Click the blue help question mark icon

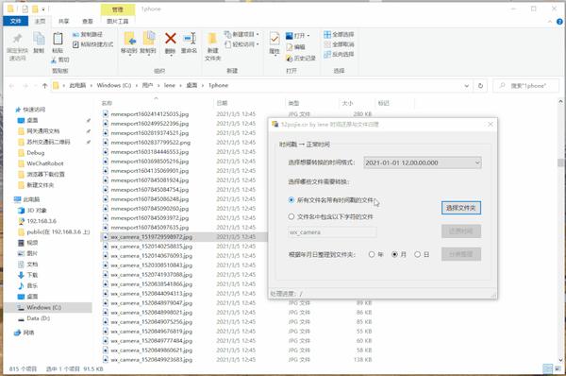[x=559, y=22]
